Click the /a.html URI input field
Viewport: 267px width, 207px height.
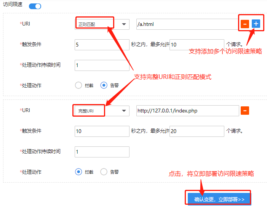188,24
